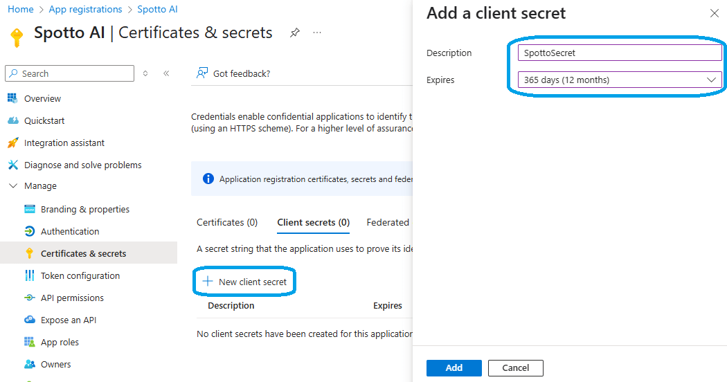Open Quickstart via its cloud icon
Viewport: 727px width, 382px height.
coord(12,120)
